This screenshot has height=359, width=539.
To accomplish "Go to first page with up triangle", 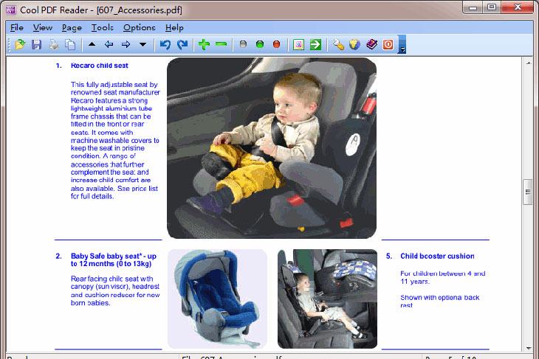I will pyautogui.click(x=92, y=44).
